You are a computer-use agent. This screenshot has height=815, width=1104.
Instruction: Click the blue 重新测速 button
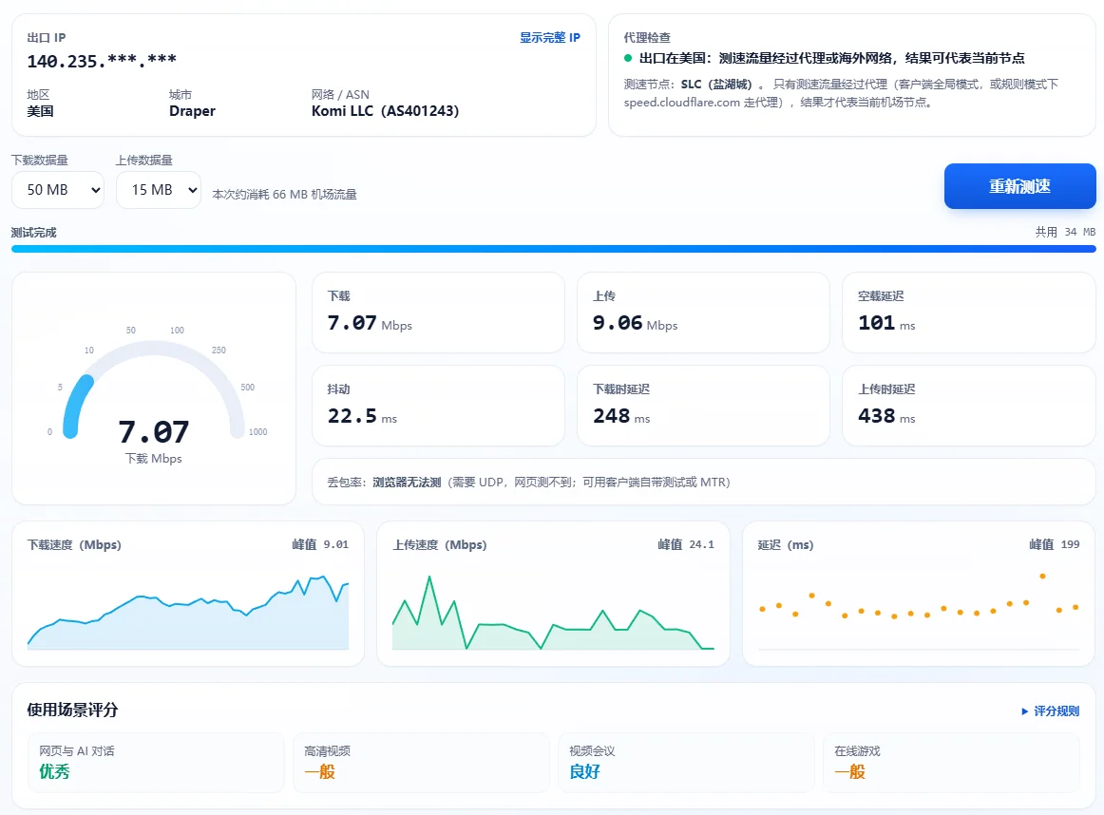pyautogui.click(x=1019, y=186)
